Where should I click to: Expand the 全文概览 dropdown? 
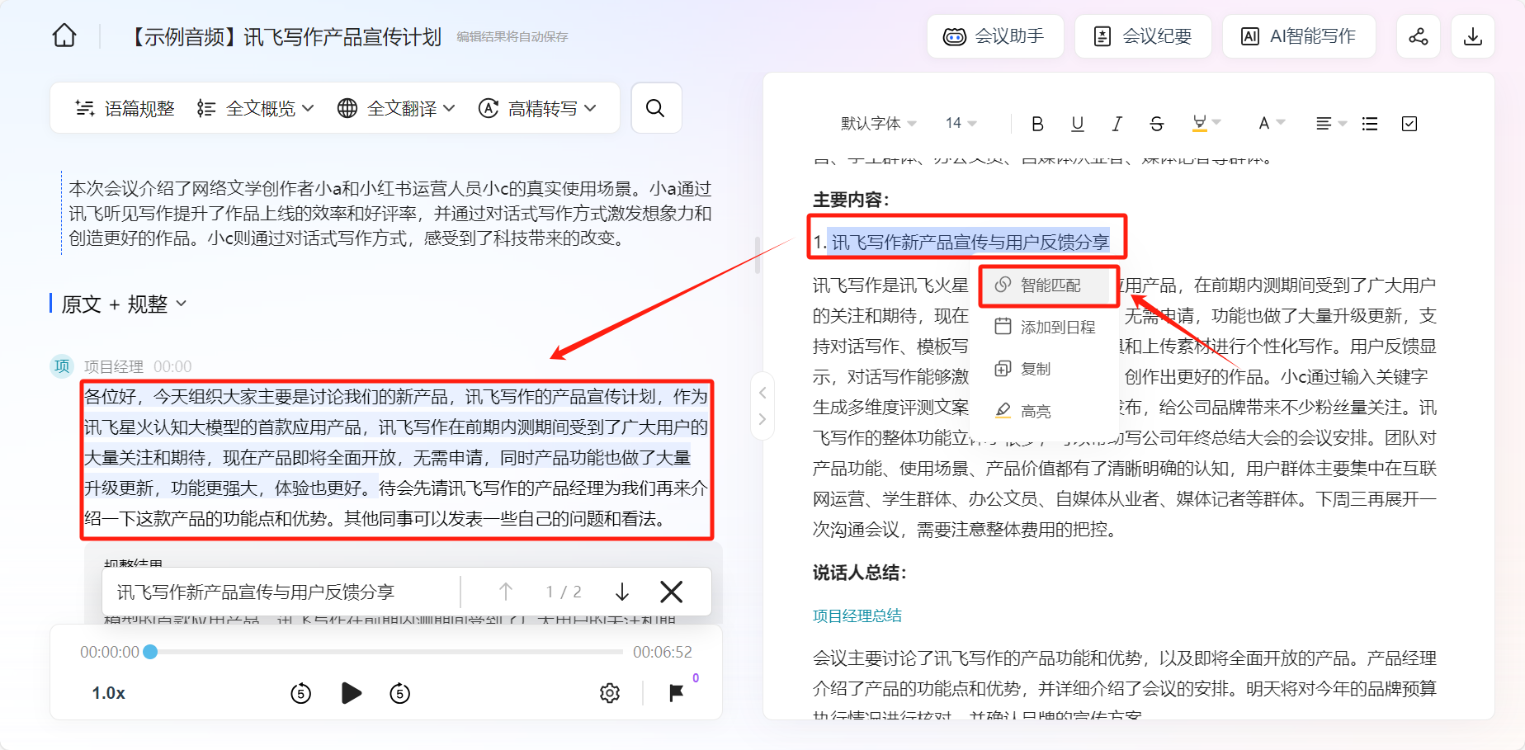pos(256,108)
